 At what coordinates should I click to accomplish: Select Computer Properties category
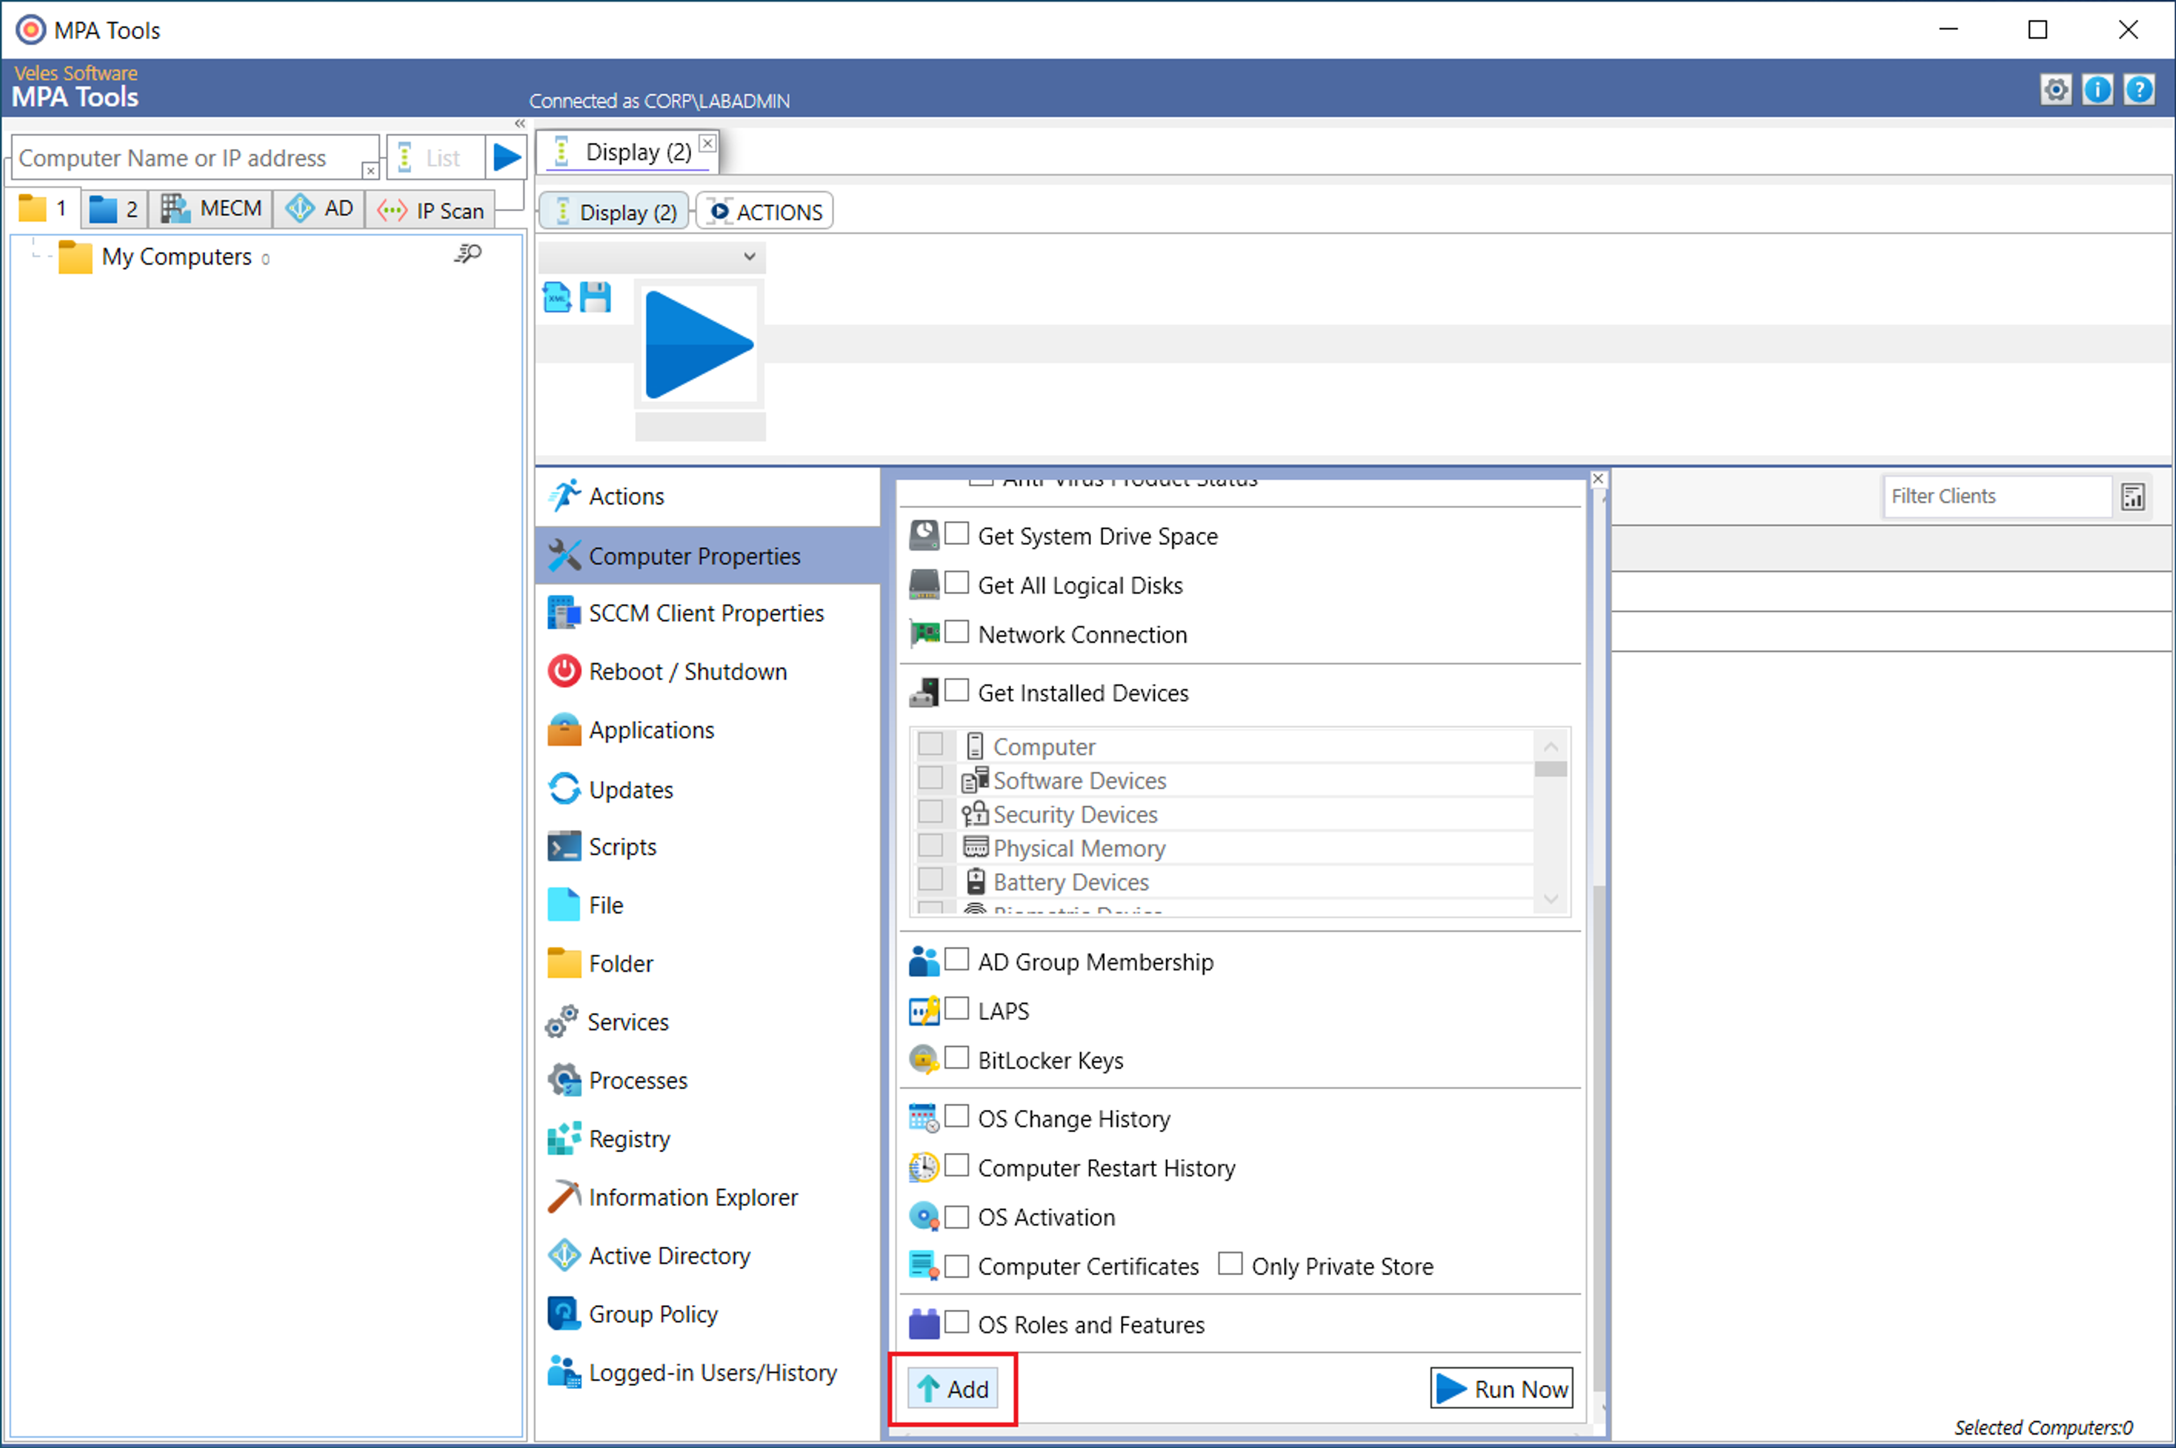707,555
